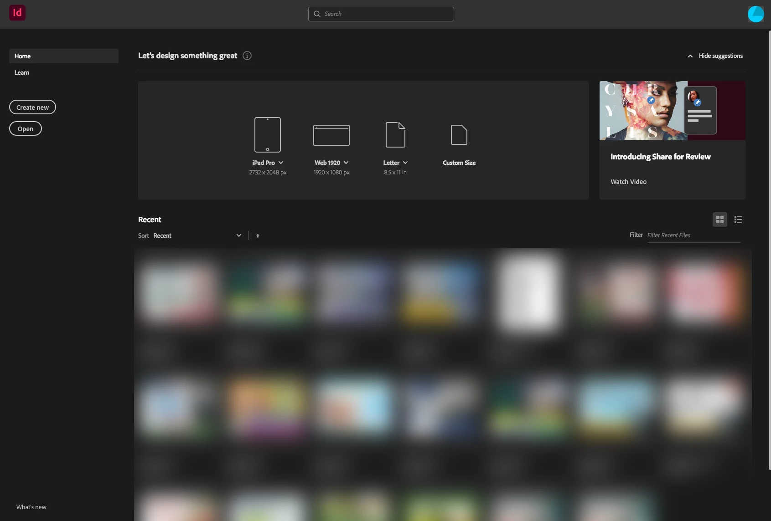Image resolution: width=771 pixels, height=521 pixels.
Task: Open the Share for Review promo image
Action: [673, 111]
